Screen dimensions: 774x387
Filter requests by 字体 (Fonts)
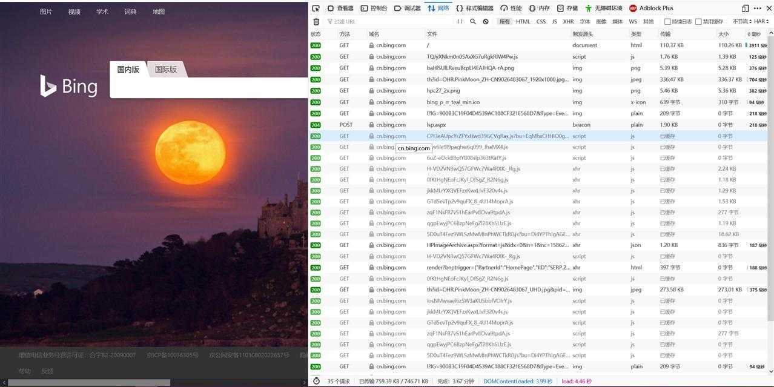pyautogui.click(x=584, y=21)
